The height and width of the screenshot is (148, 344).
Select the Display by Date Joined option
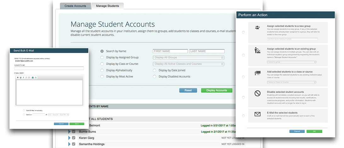point(154,70)
